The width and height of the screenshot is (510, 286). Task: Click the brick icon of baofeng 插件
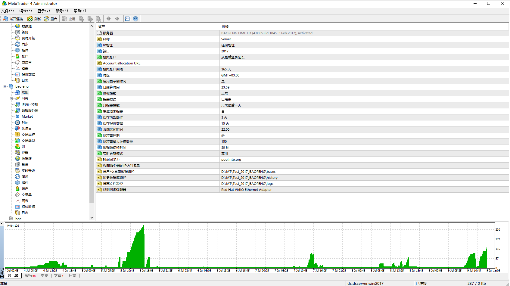pyautogui.click(x=17, y=183)
